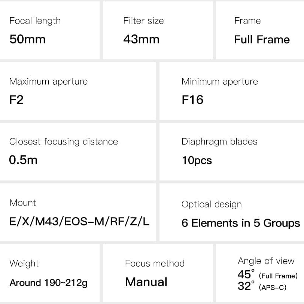Click the Diaphragm blades label
The width and height of the screenshot is (304, 304).
point(219,142)
